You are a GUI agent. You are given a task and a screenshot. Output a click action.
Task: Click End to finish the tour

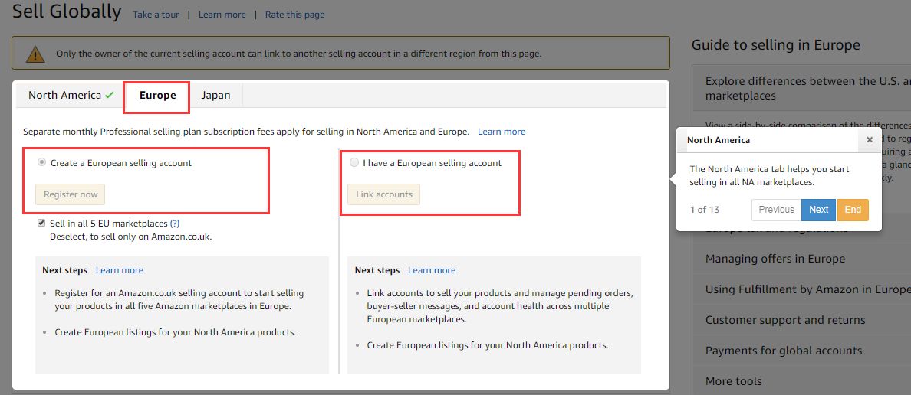click(853, 210)
